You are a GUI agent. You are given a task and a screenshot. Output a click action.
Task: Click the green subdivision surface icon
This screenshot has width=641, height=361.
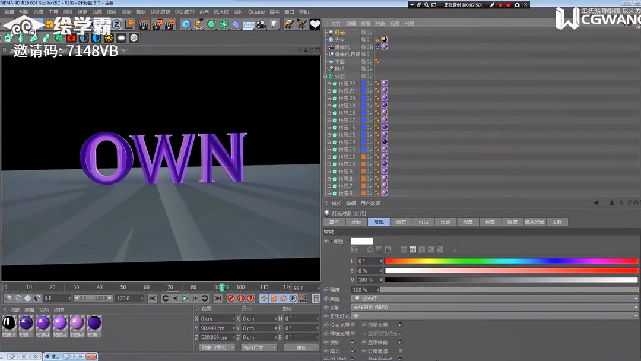(x=211, y=24)
